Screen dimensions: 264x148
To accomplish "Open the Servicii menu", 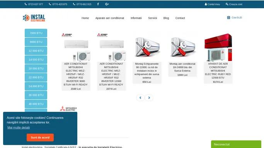I will tap(153, 18).
